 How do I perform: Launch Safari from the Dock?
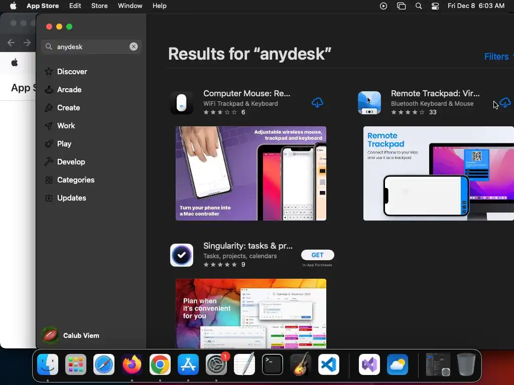(x=104, y=364)
